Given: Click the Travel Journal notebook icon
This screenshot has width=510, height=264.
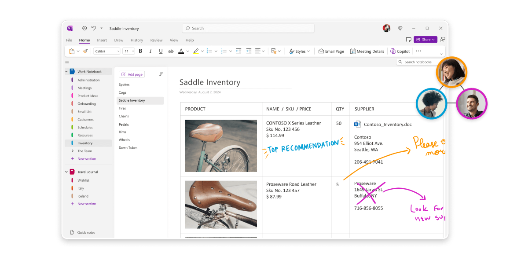Looking at the screenshot, I should coord(72,172).
